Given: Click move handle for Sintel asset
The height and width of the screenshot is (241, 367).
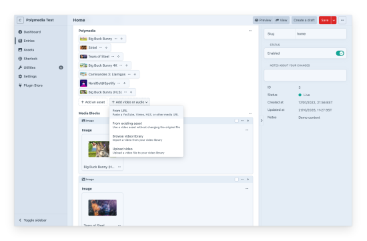Looking at the screenshot, I should (106, 47).
